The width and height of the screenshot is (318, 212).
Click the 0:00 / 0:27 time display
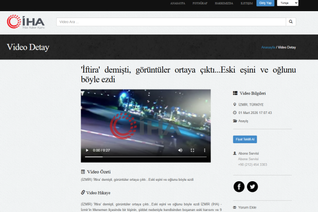click(x=101, y=151)
